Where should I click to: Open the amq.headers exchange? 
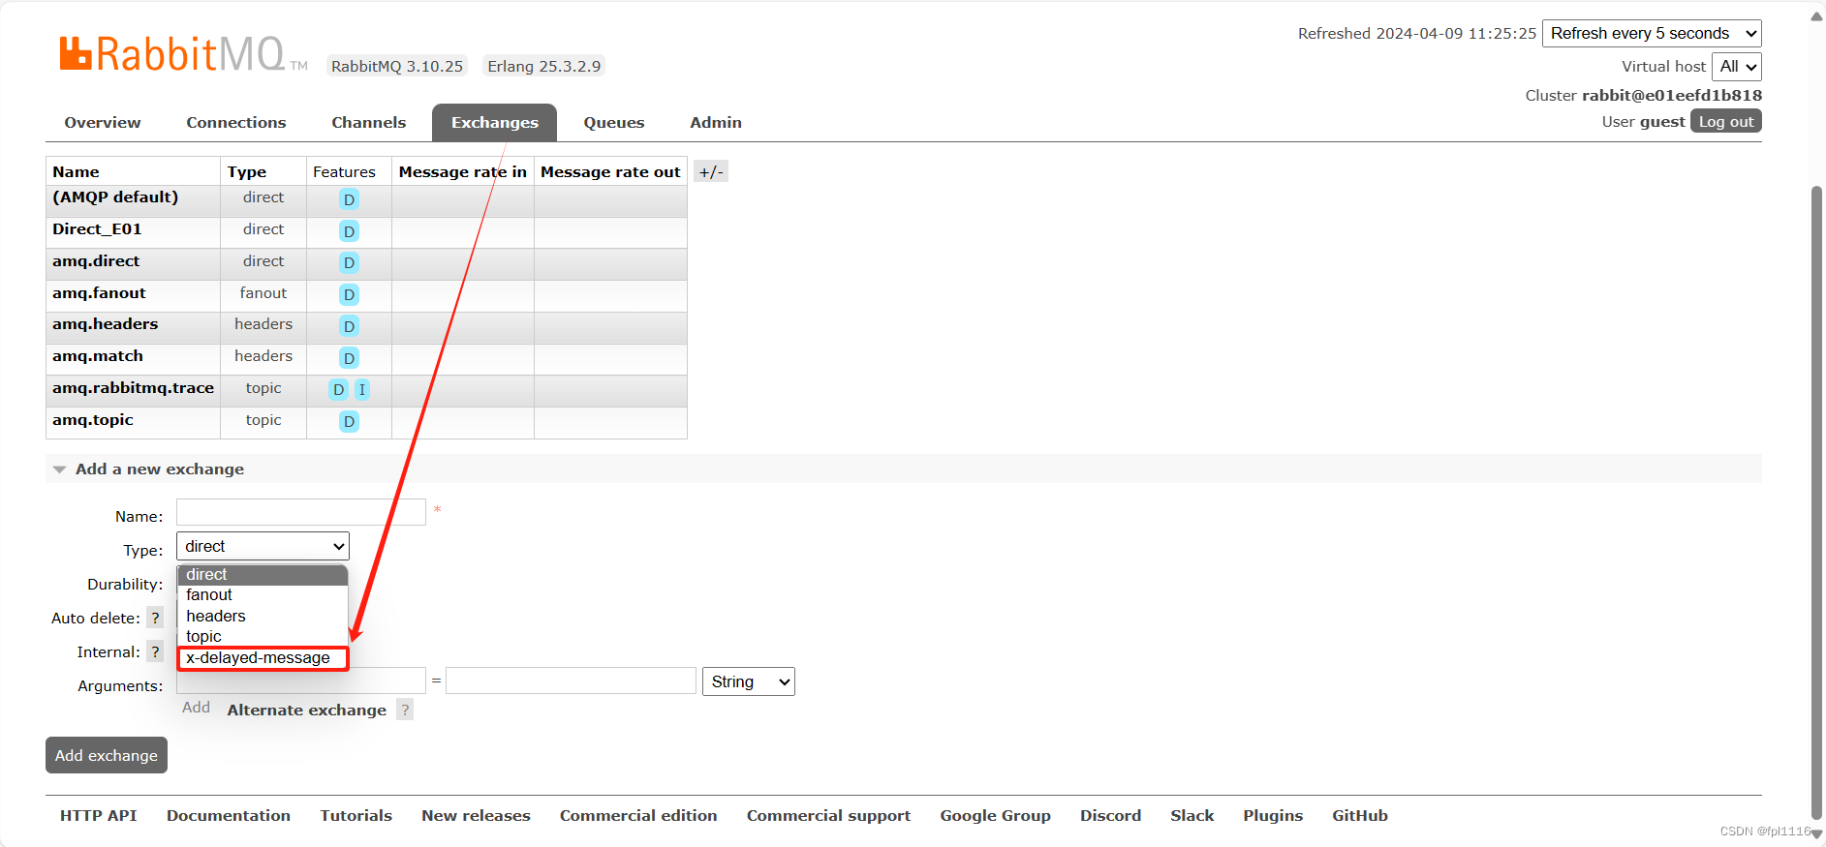(105, 324)
